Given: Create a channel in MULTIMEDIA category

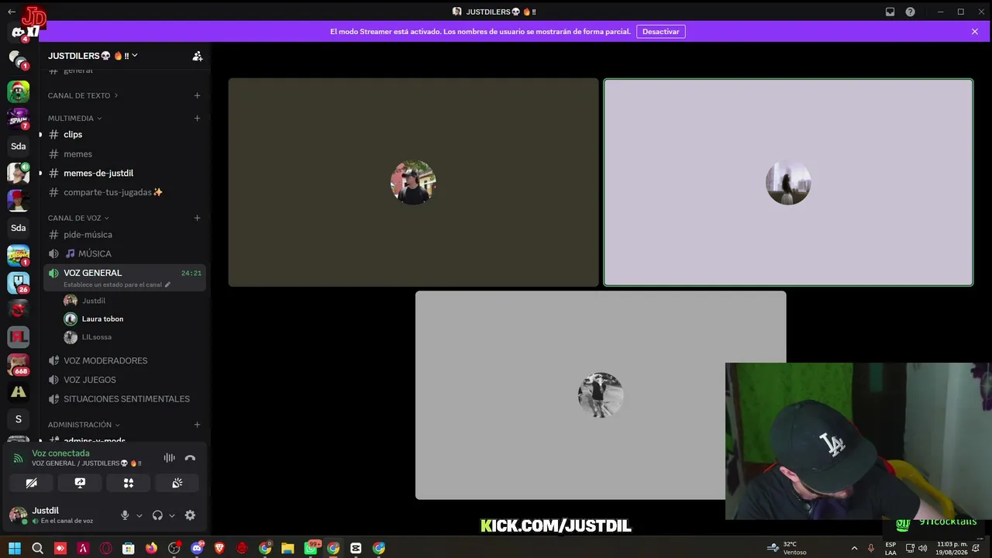Looking at the screenshot, I should (197, 119).
